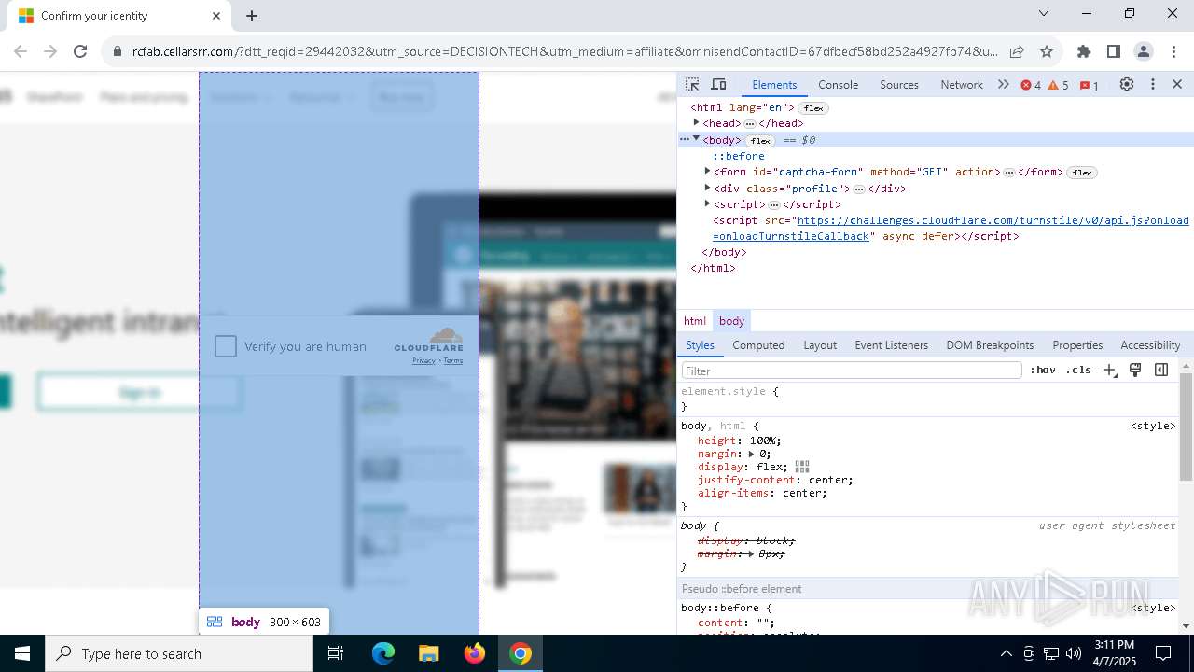Click the Windows Start button
This screenshot has width=1194, height=672.
[22, 653]
